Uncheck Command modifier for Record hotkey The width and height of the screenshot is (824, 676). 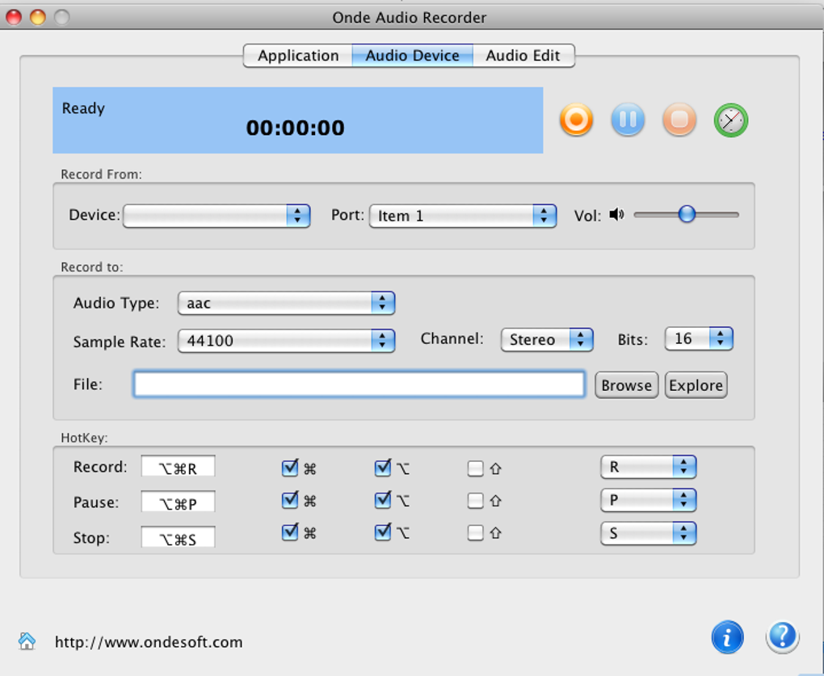[290, 468]
